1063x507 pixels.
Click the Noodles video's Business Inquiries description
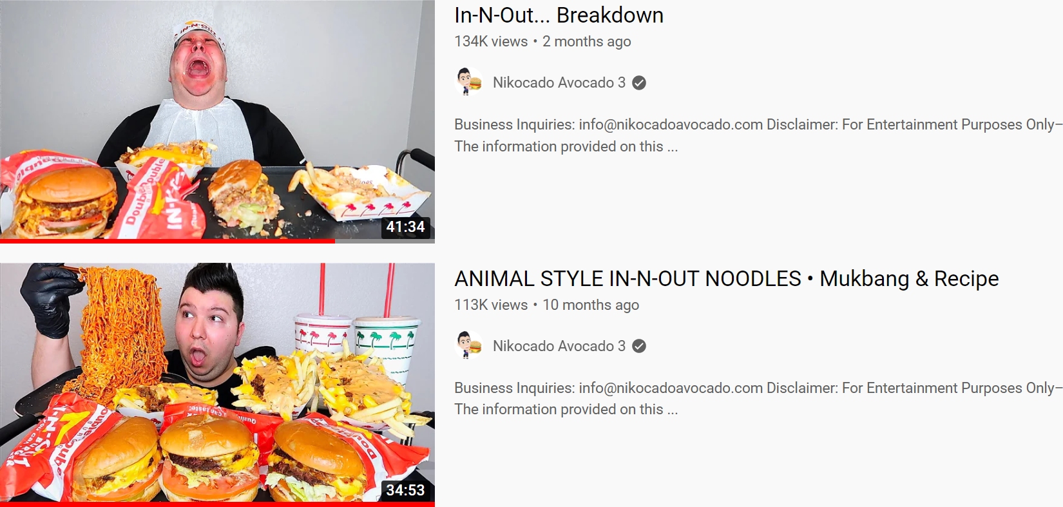pos(758,398)
